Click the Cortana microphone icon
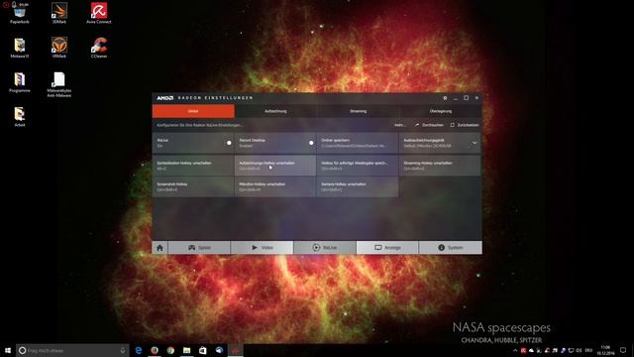The image size is (634, 357). pyautogui.click(x=123, y=350)
